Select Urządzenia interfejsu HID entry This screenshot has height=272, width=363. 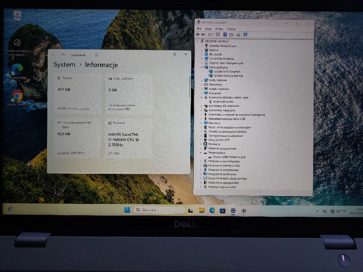click(x=221, y=166)
